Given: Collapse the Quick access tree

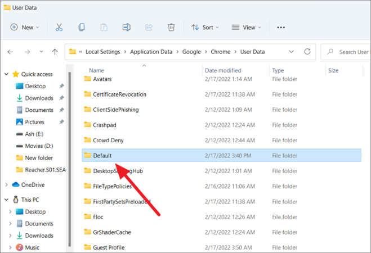Looking at the screenshot, I should pyautogui.click(x=6, y=74).
